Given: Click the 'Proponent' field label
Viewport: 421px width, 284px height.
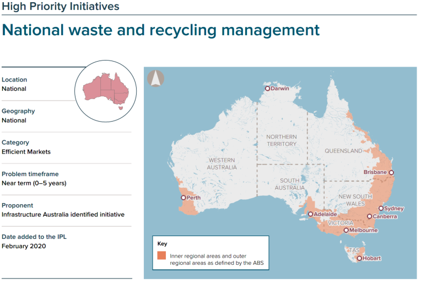Looking at the screenshot, I should click(18, 205).
